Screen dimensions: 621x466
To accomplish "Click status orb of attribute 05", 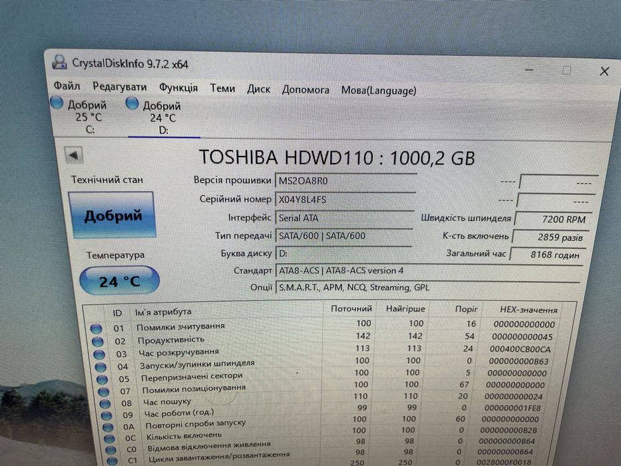I will 103,379.
